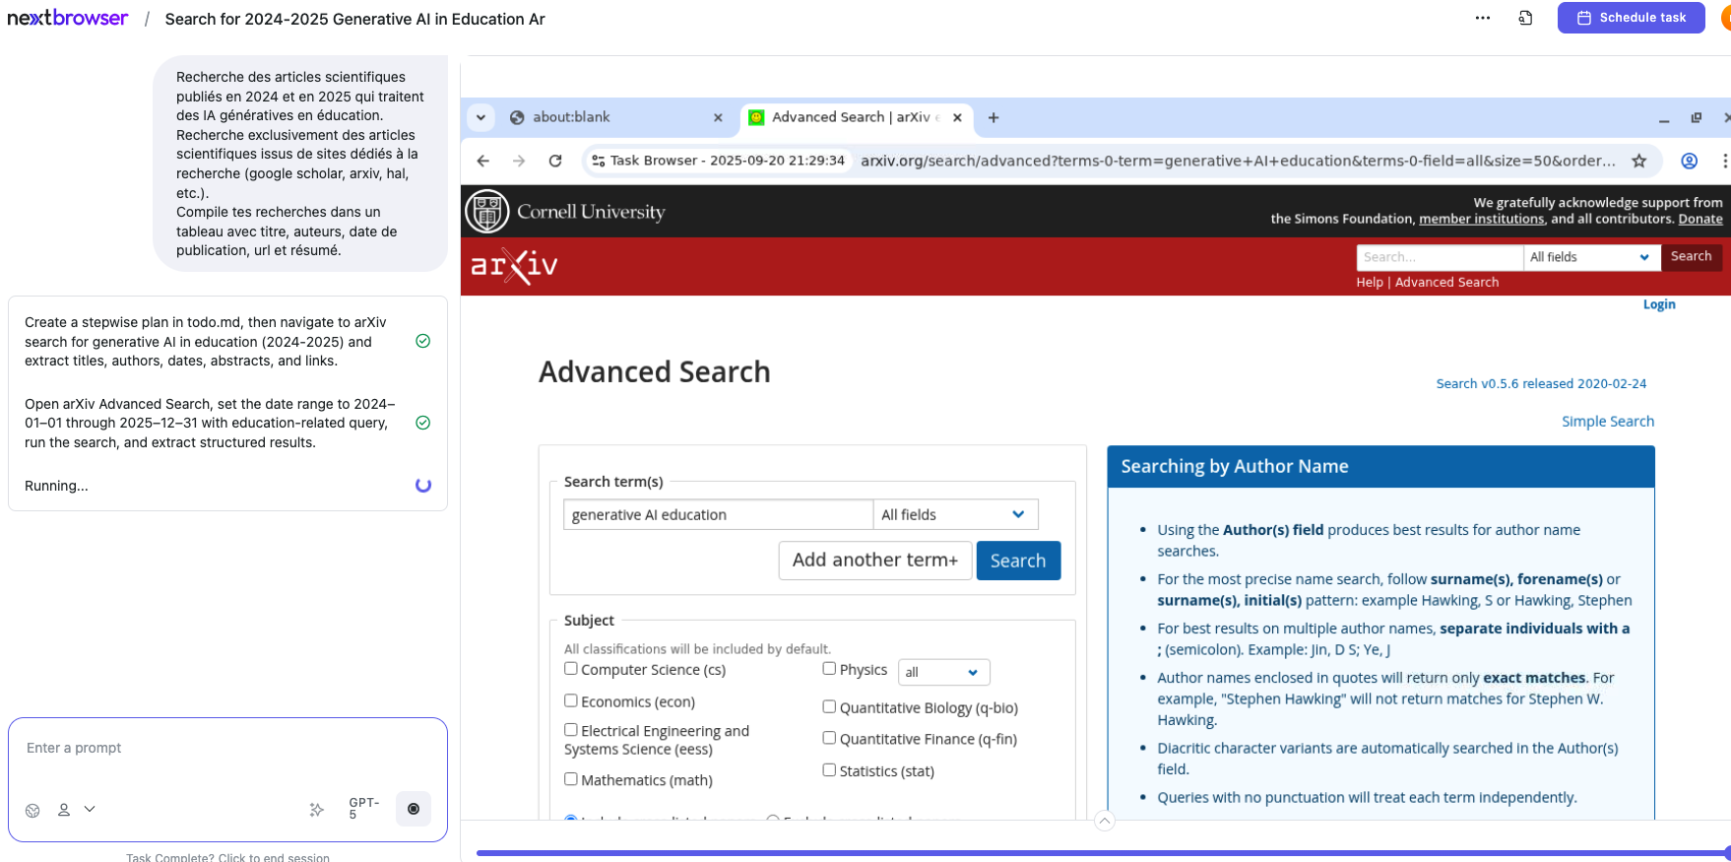The width and height of the screenshot is (1731, 862).
Task: Open the Simple Search link
Action: click(1607, 422)
